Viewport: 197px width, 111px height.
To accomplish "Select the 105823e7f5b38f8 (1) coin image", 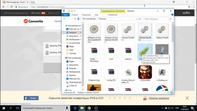I will [x=128, y=32].
